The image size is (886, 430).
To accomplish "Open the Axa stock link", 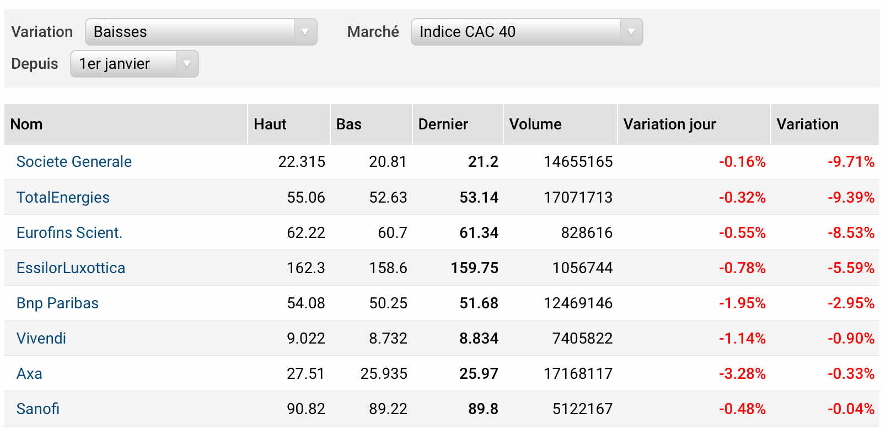I will 29,373.
